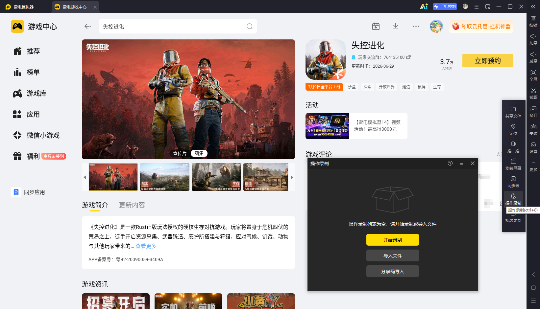Open the three-dot more menu in header
The width and height of the screenshot is (540, 309).
tap(416, 26)
